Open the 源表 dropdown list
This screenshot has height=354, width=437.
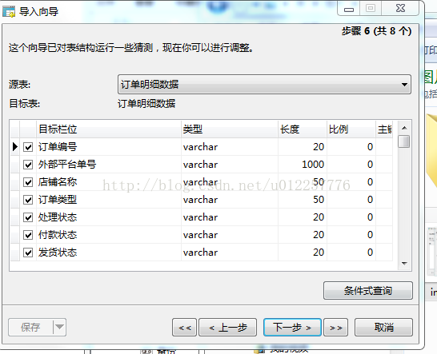pos(264,85)
